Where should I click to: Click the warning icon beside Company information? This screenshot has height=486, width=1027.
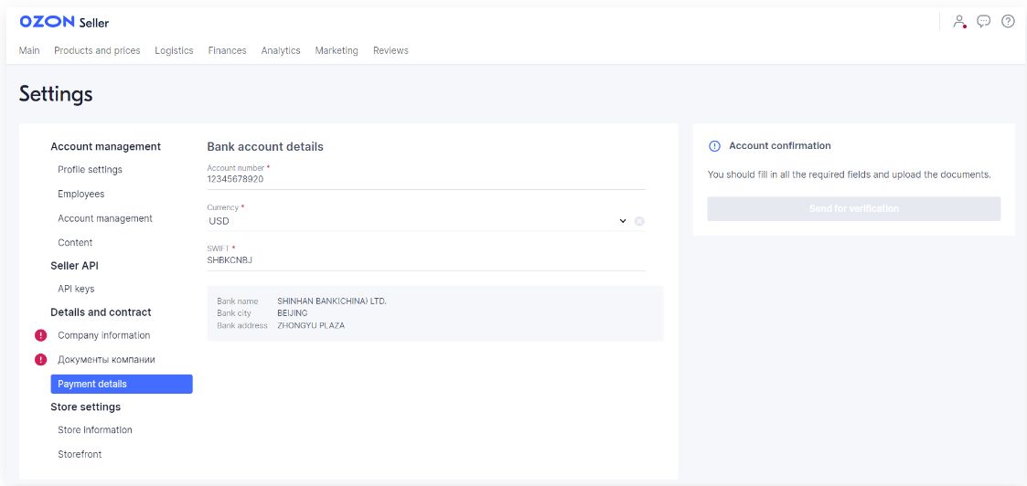coord(40,335)
